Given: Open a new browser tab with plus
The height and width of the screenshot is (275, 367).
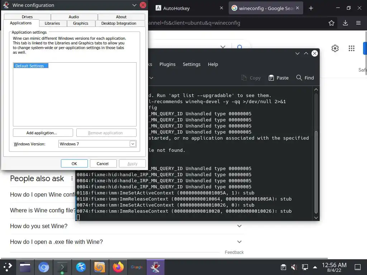Looking at the screenshot, I should coord(311,8).
